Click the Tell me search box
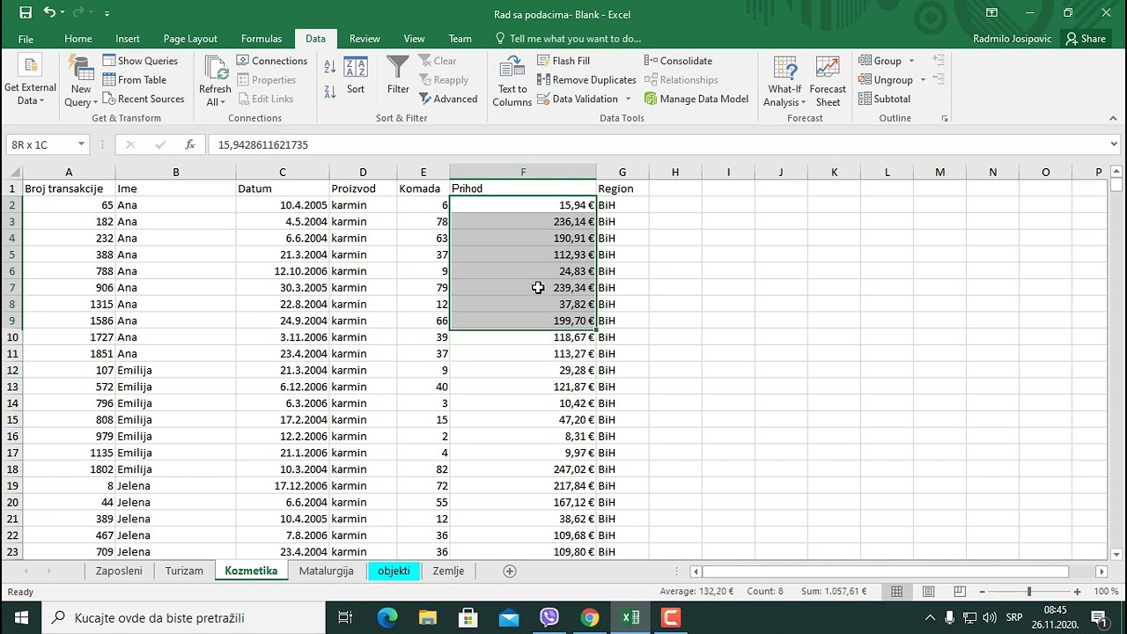 click(568, 39)
